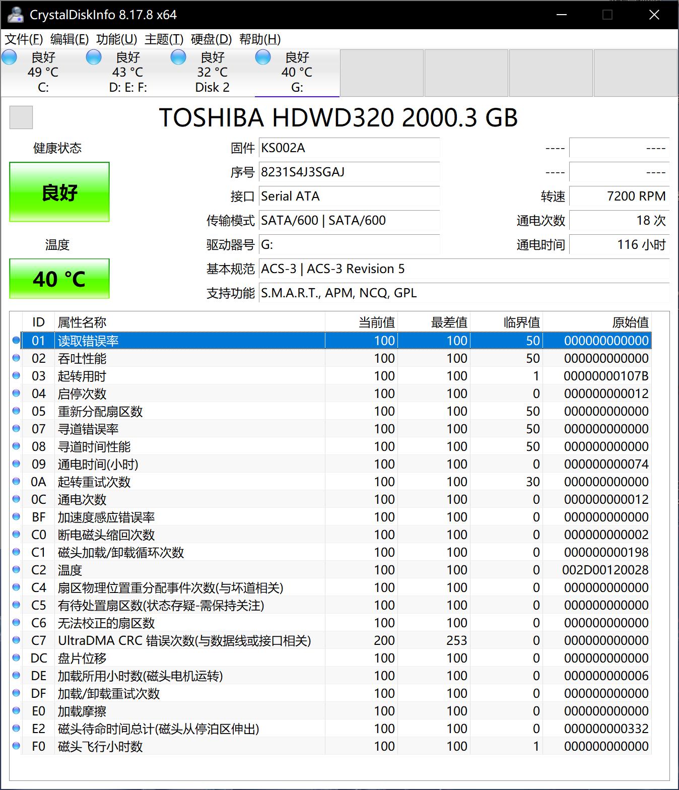
Task: Click the 转速 value 7200 RPM
Action: [619, 196]
